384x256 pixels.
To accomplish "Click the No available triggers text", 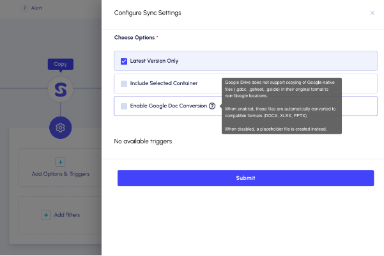I will tap(143, 141).
